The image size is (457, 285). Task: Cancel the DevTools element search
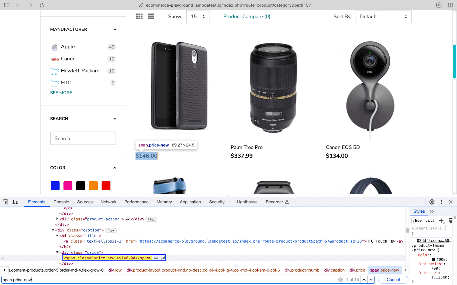coord(393,280)
